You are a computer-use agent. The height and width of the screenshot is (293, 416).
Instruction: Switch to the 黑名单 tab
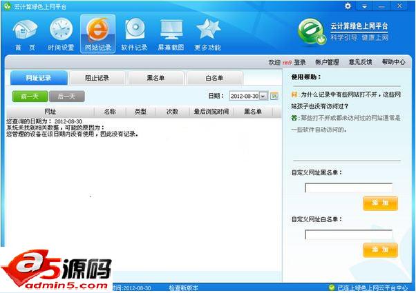[x=155, y=78]
